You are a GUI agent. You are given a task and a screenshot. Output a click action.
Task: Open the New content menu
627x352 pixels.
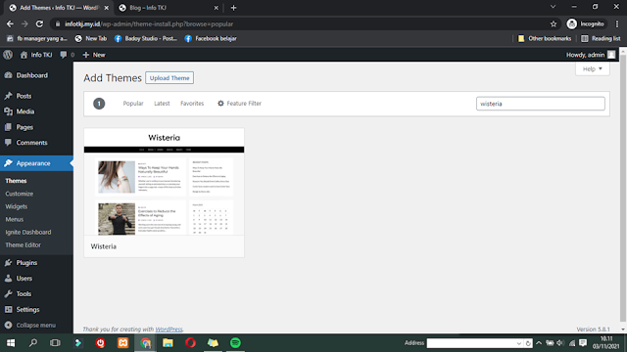94,55
